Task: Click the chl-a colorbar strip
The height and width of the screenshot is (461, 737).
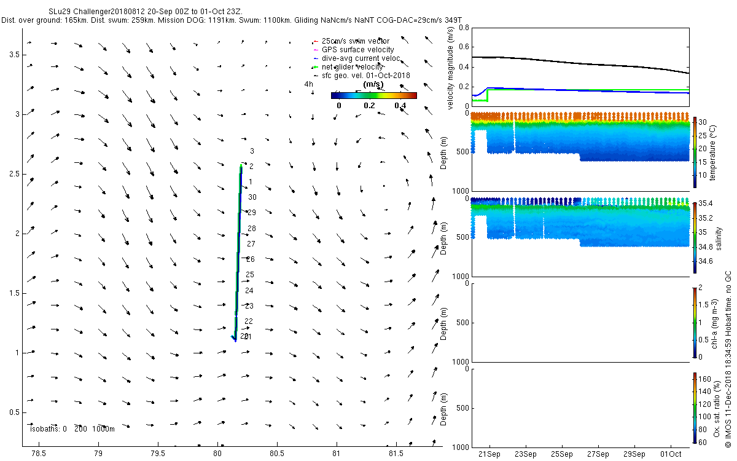Action: (695, 322)
